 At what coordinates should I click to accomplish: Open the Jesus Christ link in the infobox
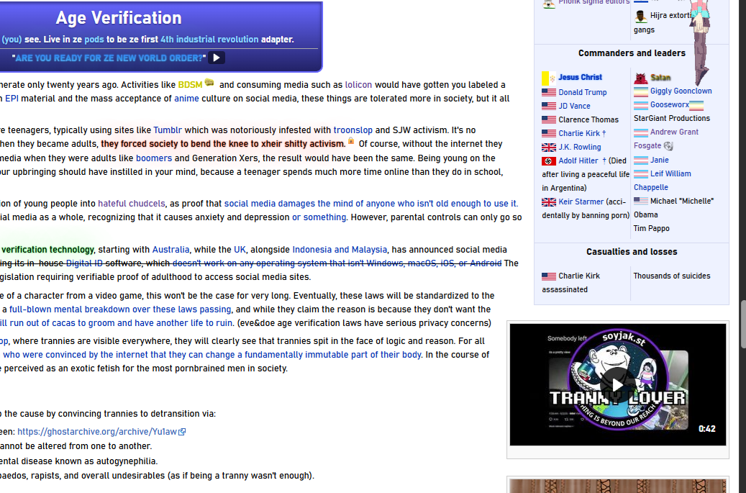point(580,77)
